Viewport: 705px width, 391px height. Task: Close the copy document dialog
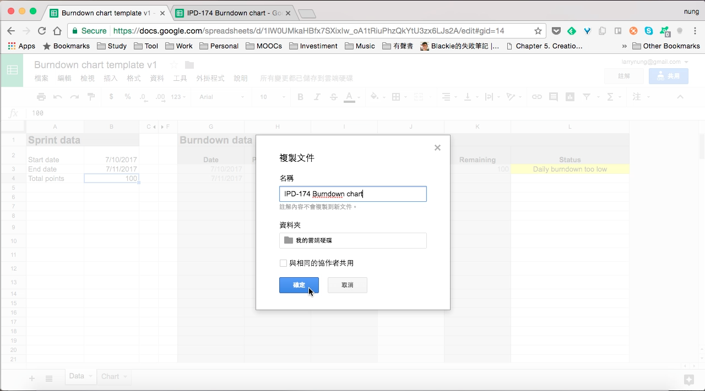[x=437, y=147]
